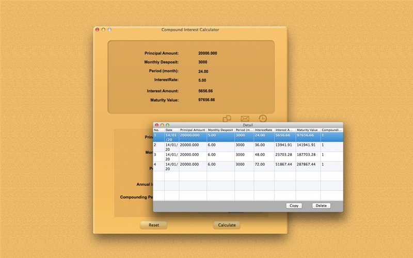Click Period value 24.00 in summary
This screenshot has height=258, width=413.
pyautogui.click(x=203, y=71)
